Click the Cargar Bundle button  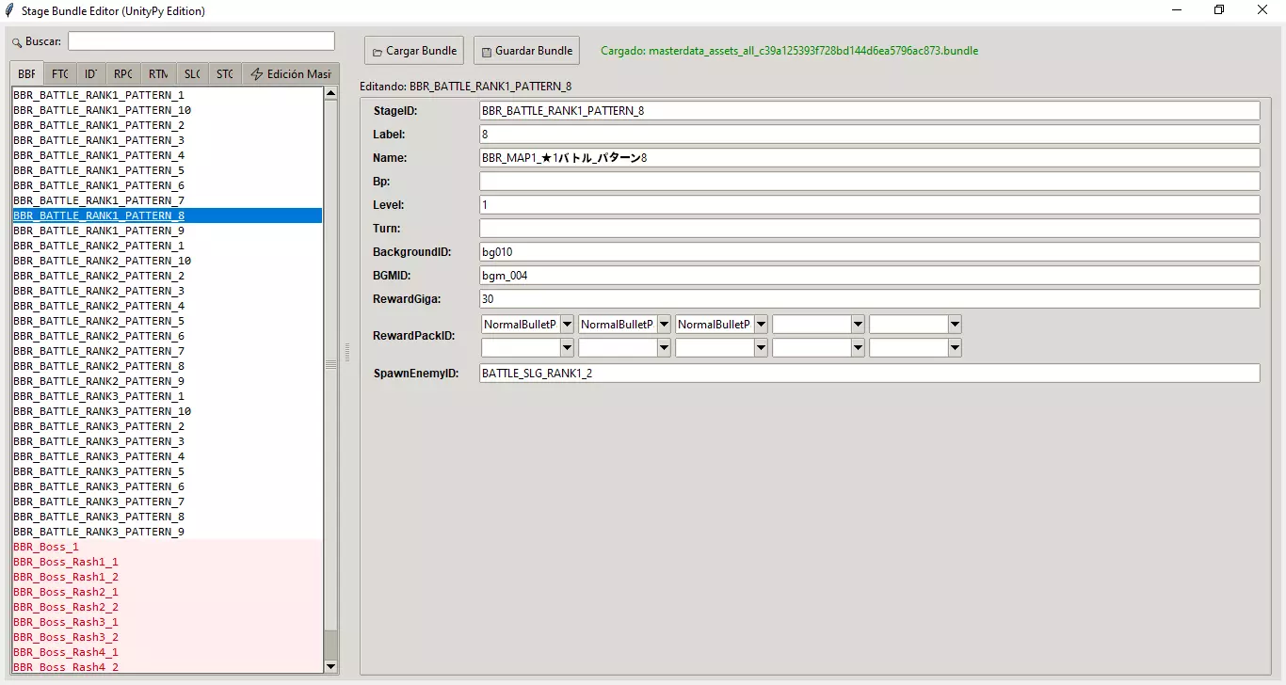[414, 51]
